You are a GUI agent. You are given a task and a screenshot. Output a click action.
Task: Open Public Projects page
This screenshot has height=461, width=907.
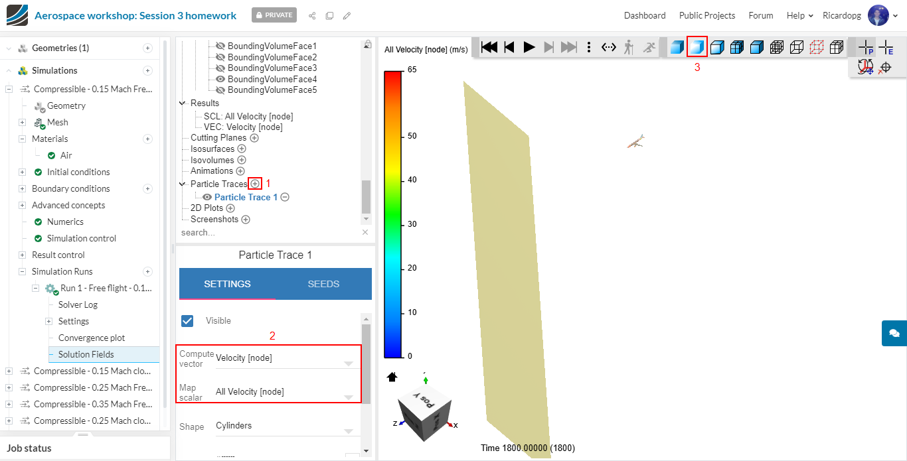point(707,15)
